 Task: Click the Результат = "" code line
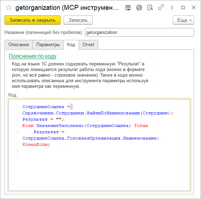43,119
